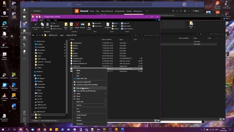Open Teams Assignments sidebar icon
Viewport: 234px width, 132px height.
pyautogui.click(x=24, y=31)
